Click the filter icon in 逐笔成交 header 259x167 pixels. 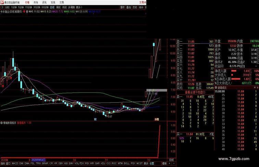tap(255, 88)
